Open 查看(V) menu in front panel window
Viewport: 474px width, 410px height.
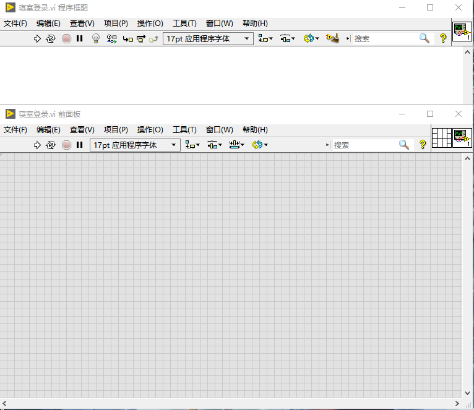[x=82, y=130]
